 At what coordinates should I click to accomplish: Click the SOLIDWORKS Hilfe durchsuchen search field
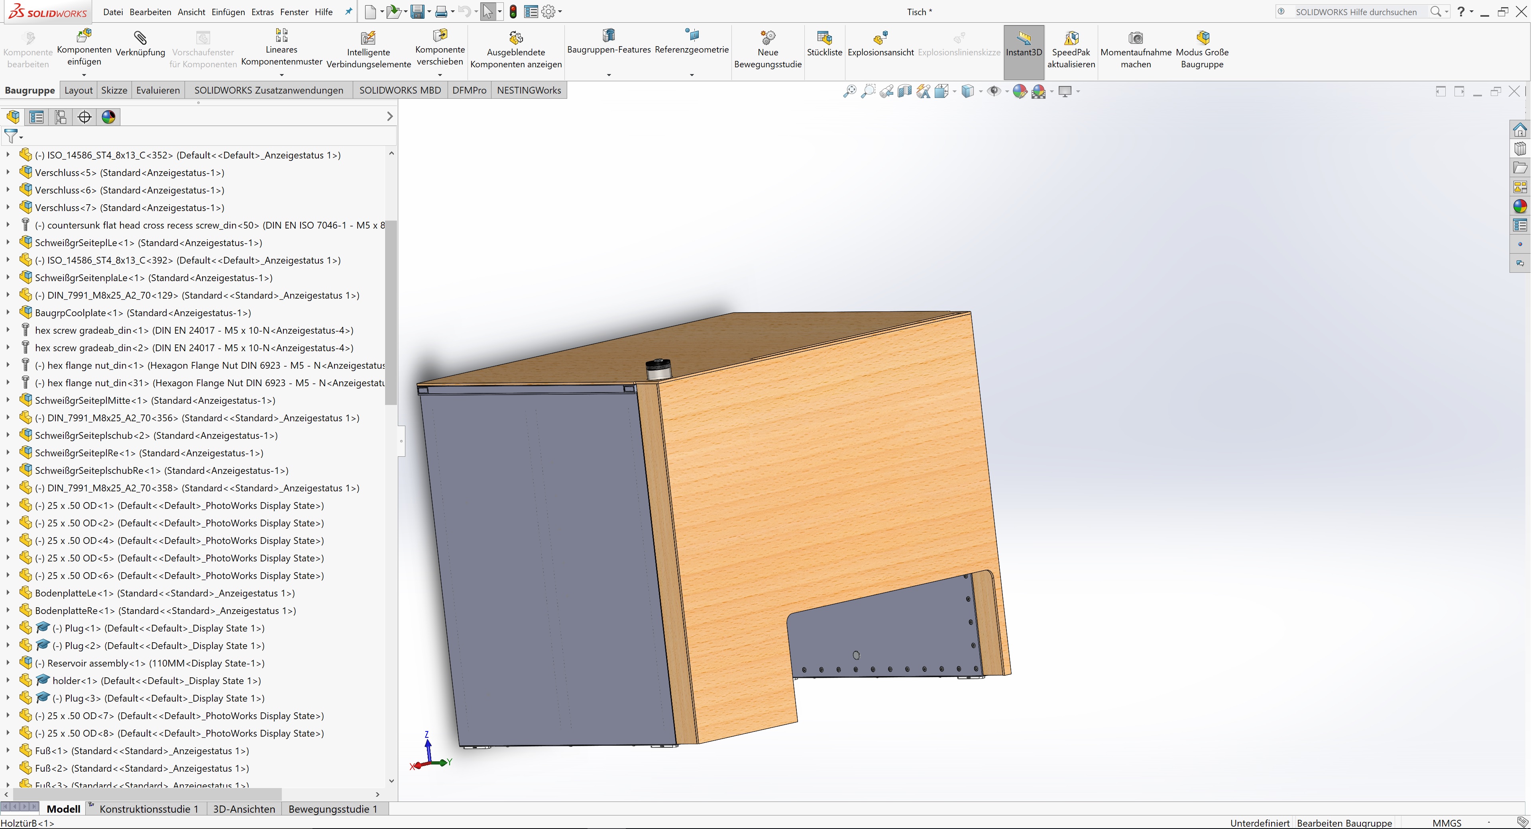pyautogui.click(x=1356, y=12)
